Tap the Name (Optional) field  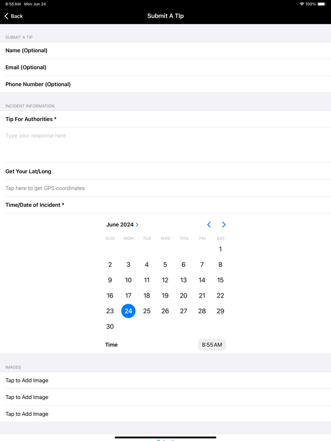pyautogui.click(x=165, y=51)
